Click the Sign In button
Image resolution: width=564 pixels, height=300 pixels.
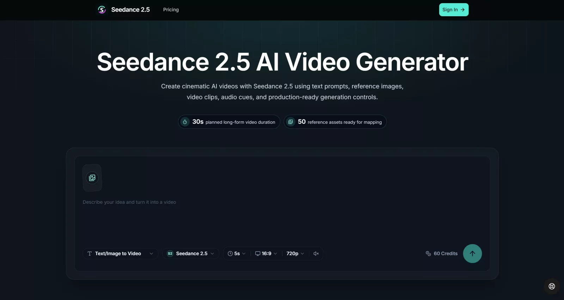pos(454,10)
